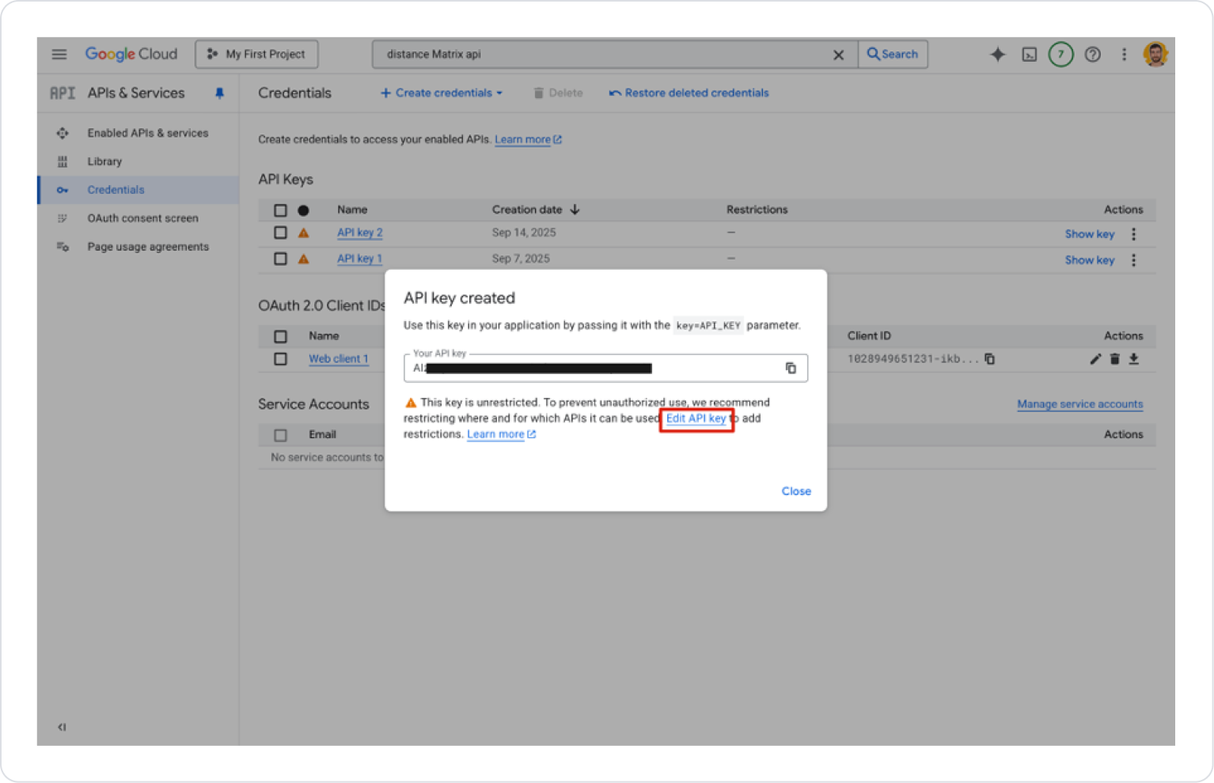Open the Web client 1 link

click(x=338, y=359)
